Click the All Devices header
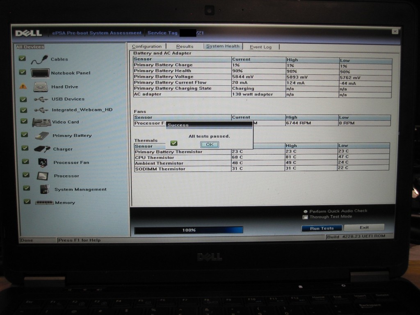 [30, 47]
